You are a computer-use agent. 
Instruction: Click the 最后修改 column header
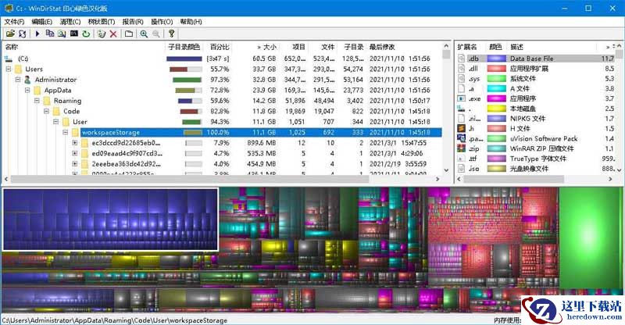[x=383, y=47]
